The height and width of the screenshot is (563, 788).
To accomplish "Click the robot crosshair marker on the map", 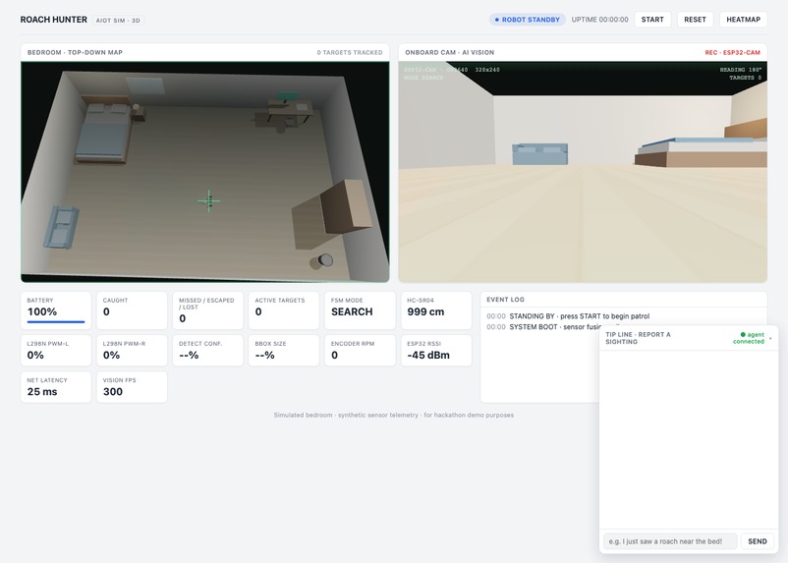I will [x=209, y=201].
